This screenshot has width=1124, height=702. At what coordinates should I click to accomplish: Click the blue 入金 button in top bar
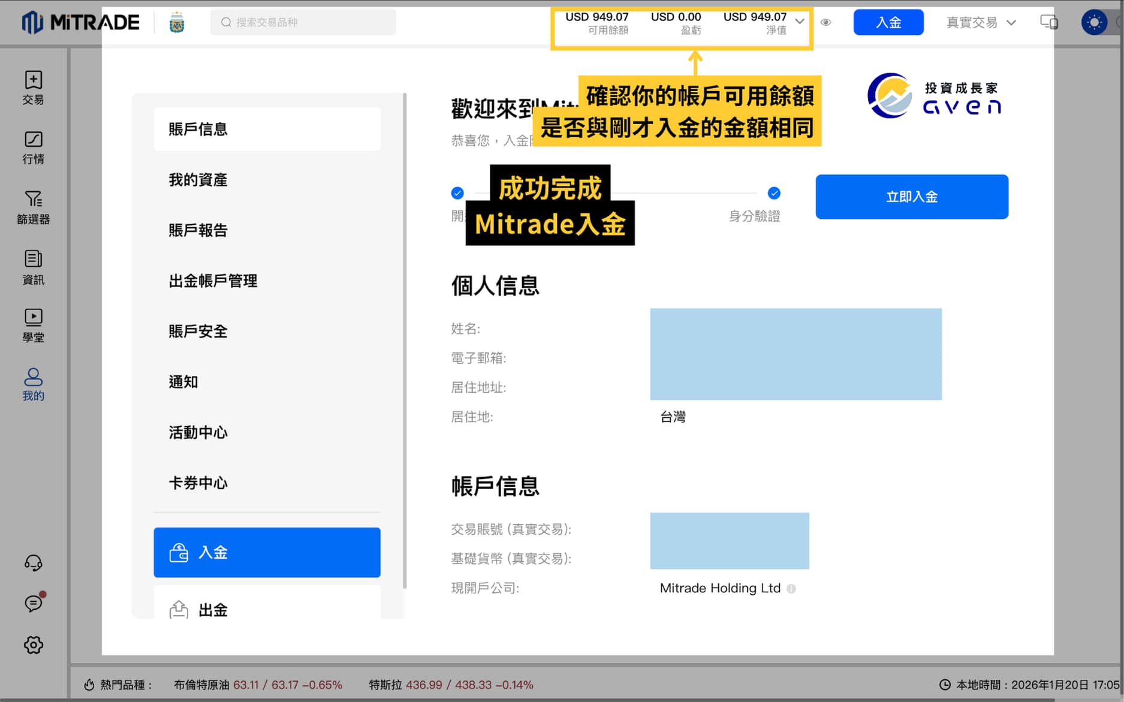coord(888,22)
